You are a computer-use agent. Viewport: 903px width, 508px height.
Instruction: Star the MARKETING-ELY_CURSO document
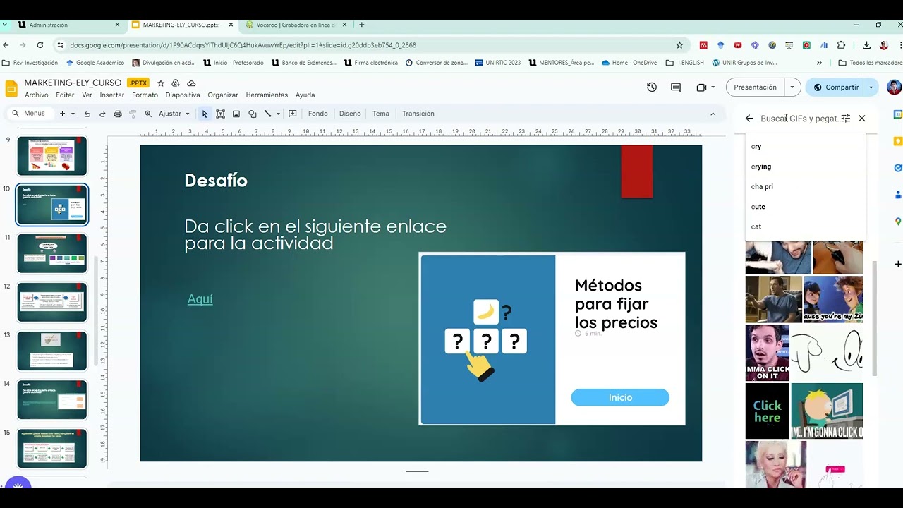[x=161, y=83]
